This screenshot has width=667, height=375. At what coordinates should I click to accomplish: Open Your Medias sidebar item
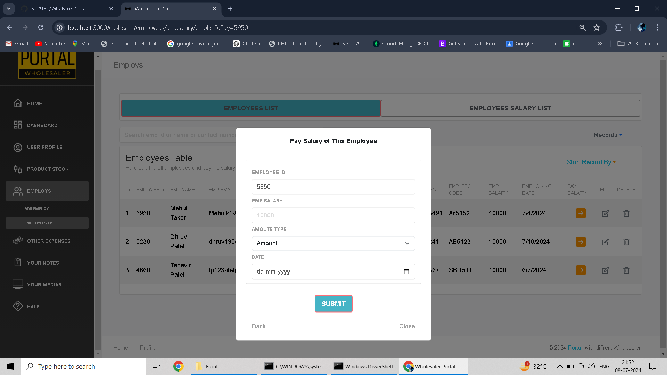tap(44, 285)
